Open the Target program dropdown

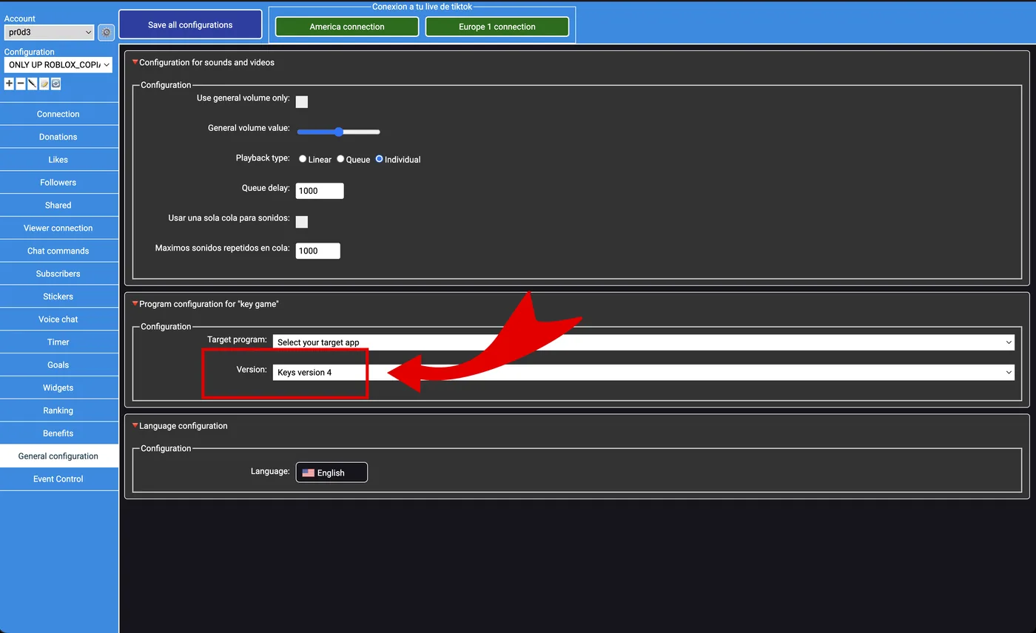[642, 342]
